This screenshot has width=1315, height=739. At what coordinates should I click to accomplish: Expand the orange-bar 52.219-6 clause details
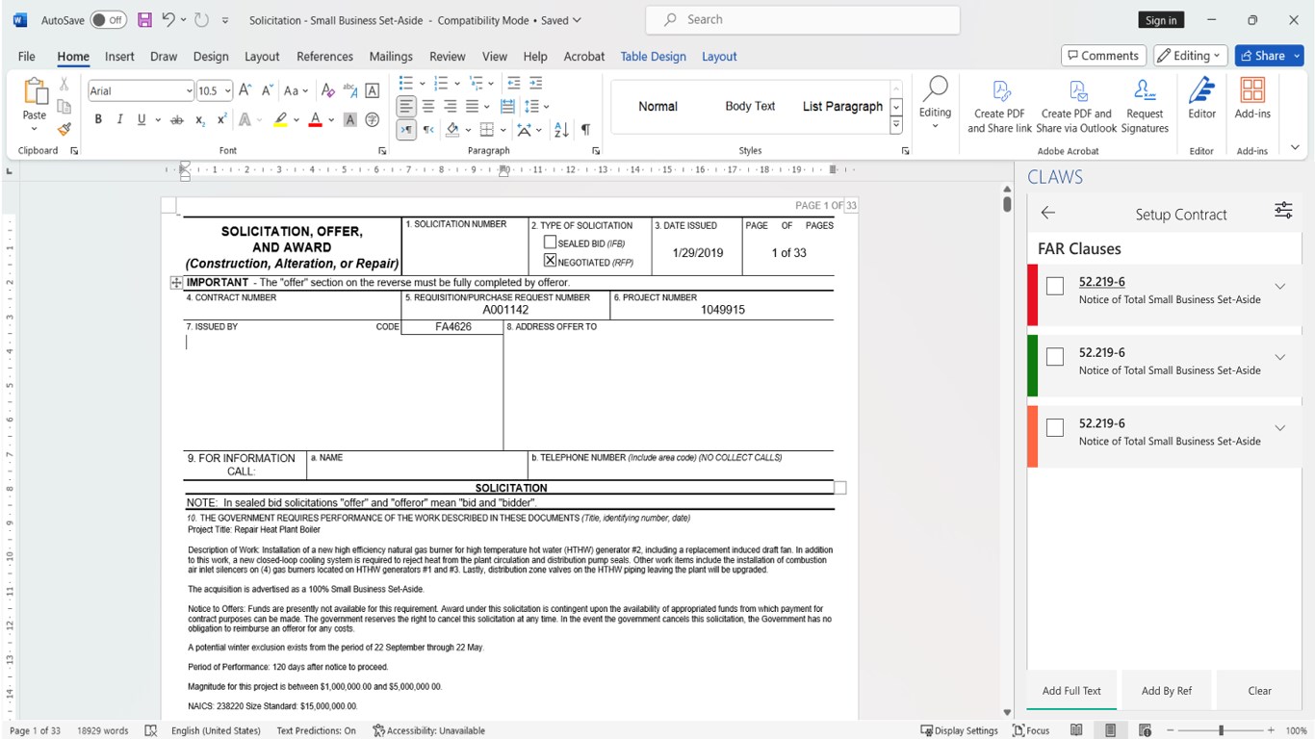pos(1280,428)
